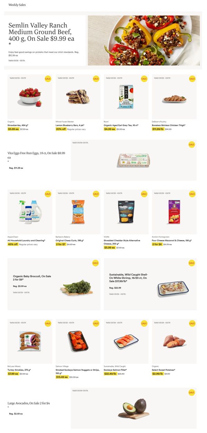Click the SALE badge on the Large Avocados banner
Screen dimensions: 207x433
[191, 392]
